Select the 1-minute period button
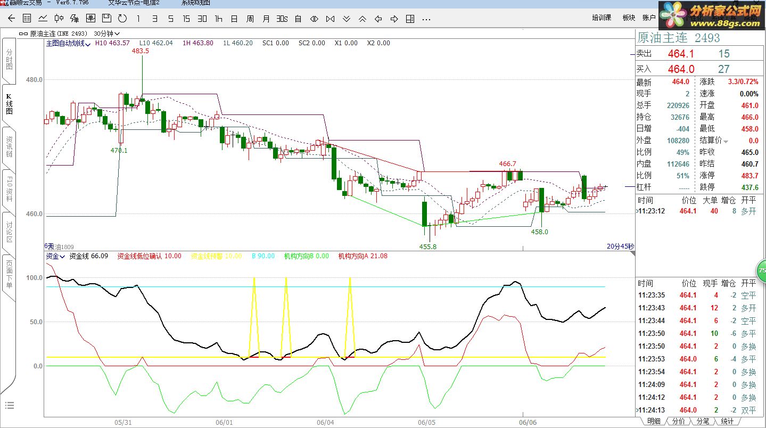The width and height of the screenshot is (766, 428). 138,19
